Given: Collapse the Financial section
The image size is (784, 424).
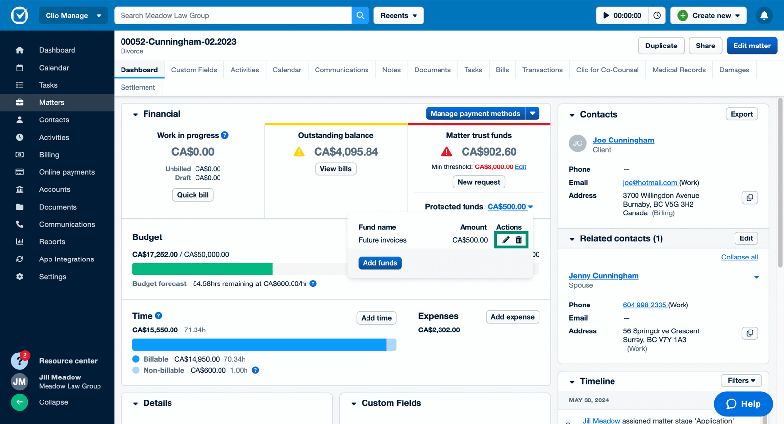Looking at the screenshot, I should tap(135, 114).
